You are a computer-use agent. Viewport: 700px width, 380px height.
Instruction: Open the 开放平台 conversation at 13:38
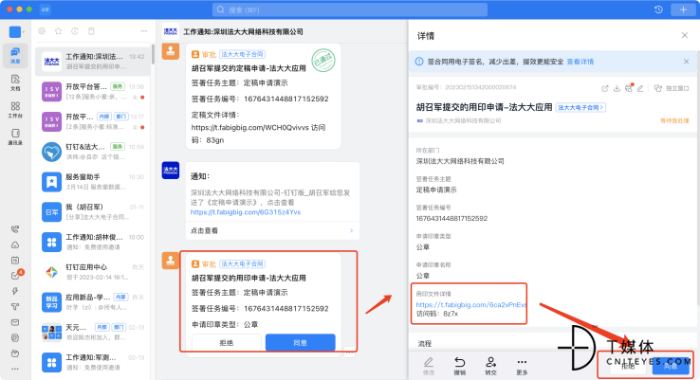coord(93,91)
